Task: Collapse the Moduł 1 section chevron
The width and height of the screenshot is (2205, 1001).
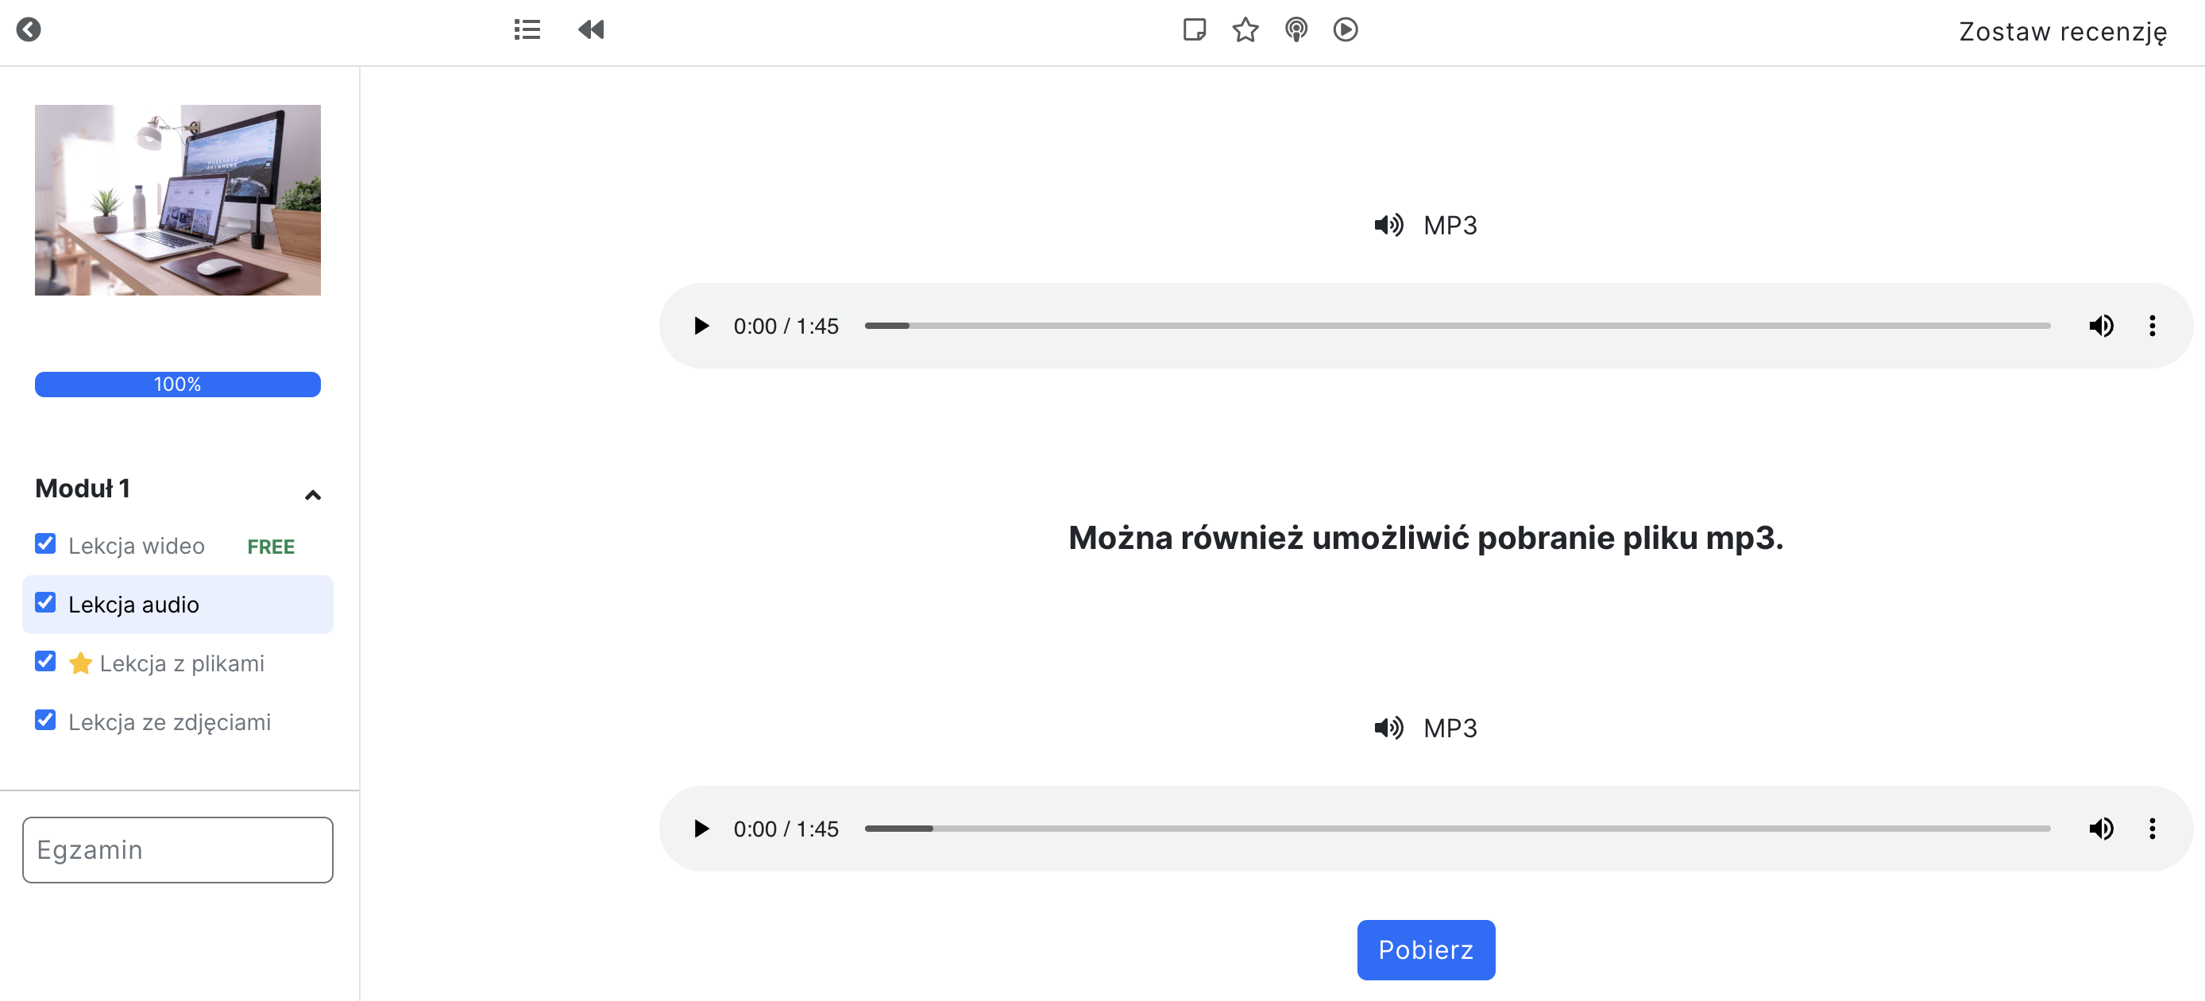Action: [x=312, y=495]
